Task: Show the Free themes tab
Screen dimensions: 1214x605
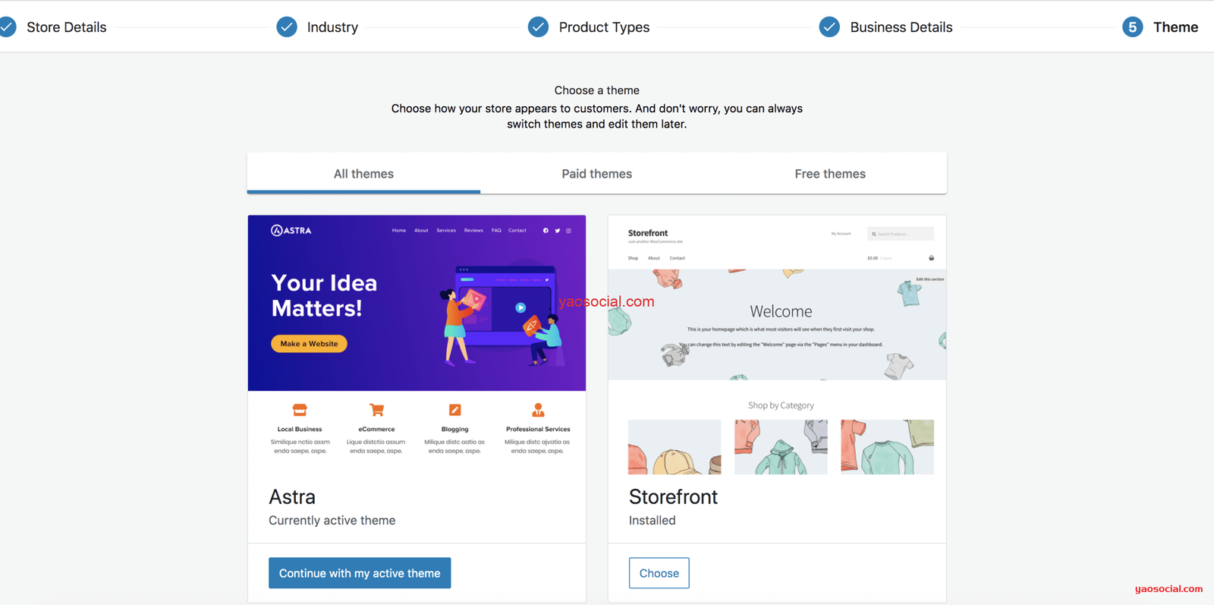Action: click(829, 174)
